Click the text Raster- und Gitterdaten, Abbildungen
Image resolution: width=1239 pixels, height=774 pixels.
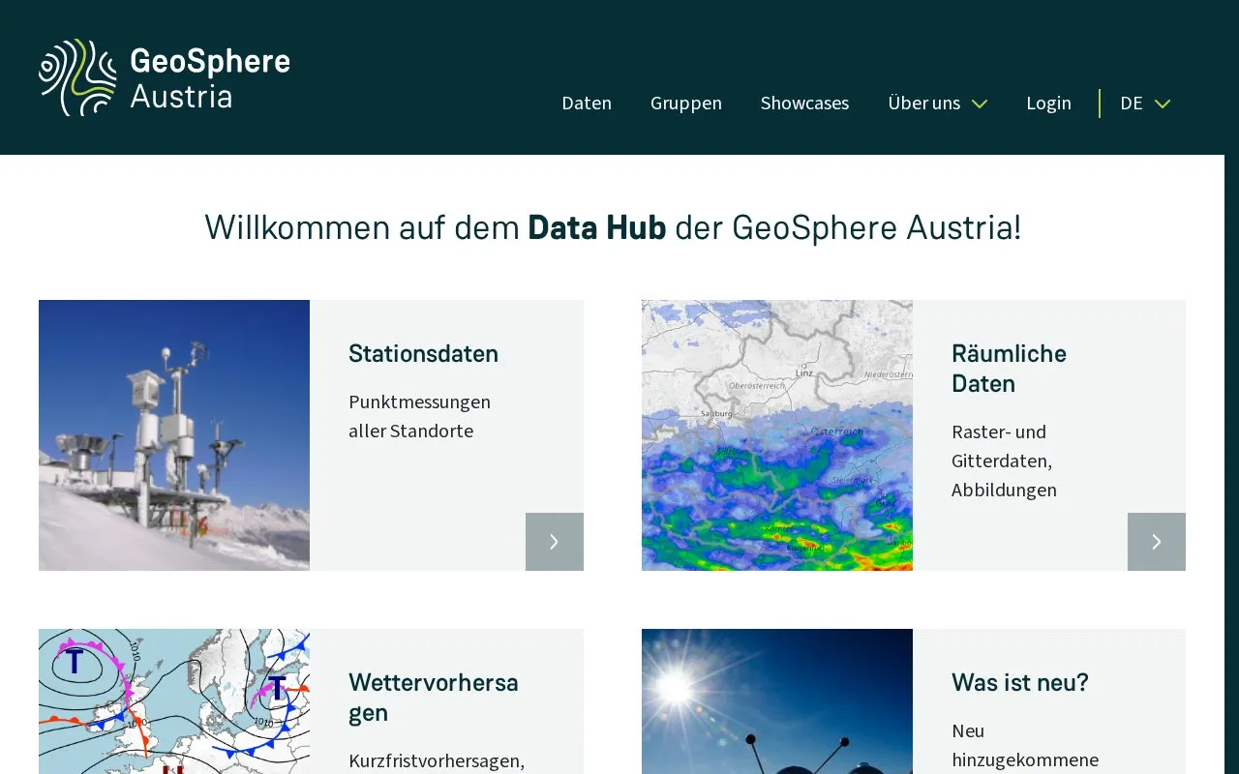coord(1004,461)
